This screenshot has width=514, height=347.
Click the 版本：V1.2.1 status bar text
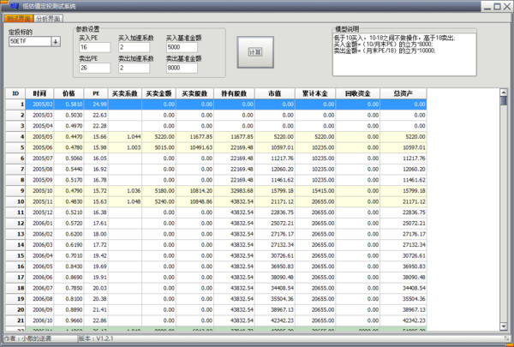point(96,338)
